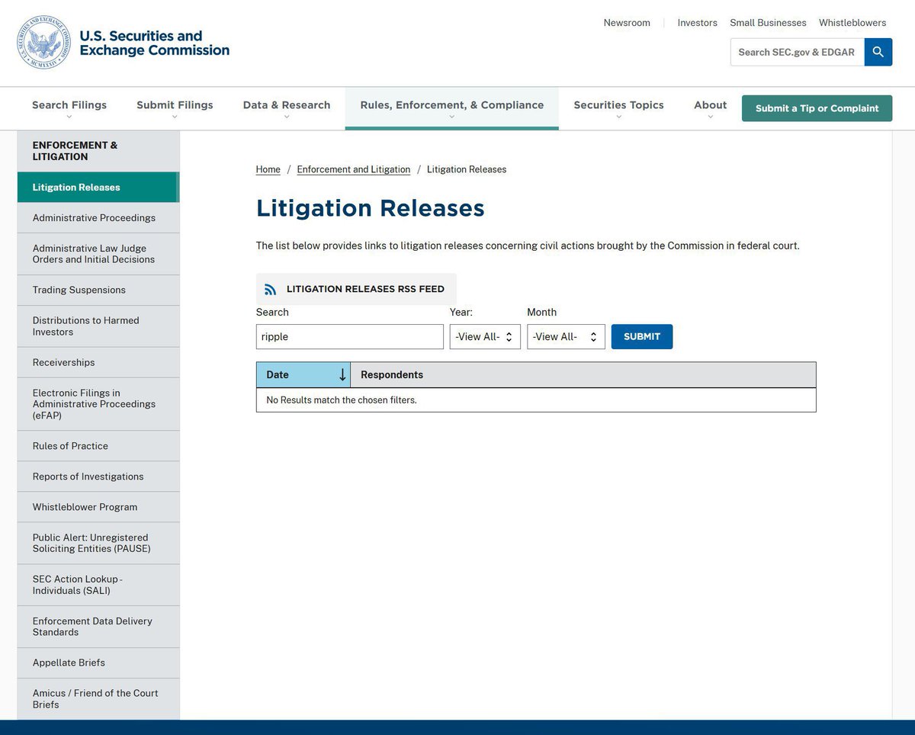
Task: Click the Home breadcrumb link
Action: tap(268, 169)
